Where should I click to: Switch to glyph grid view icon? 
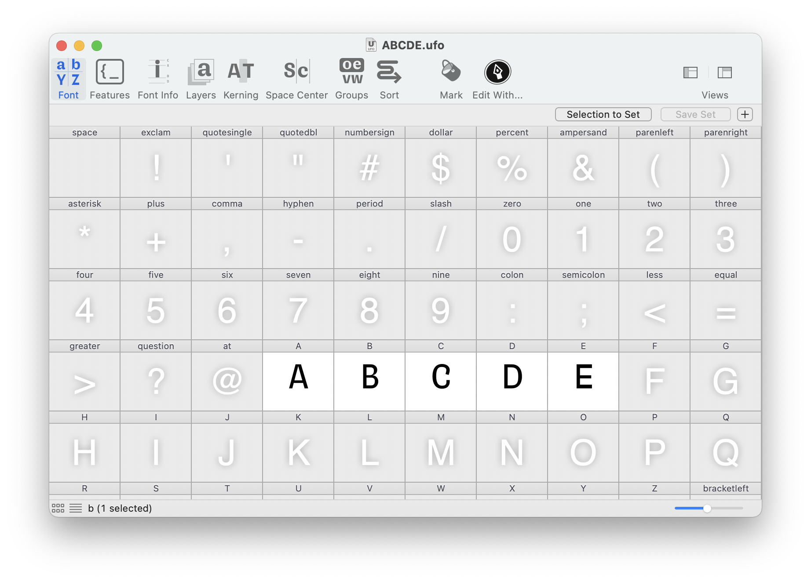tap(58, 508)
